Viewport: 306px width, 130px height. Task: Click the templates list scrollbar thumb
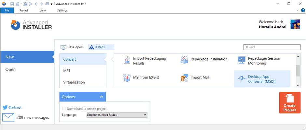pyautogui.click(x=298, y=71)
